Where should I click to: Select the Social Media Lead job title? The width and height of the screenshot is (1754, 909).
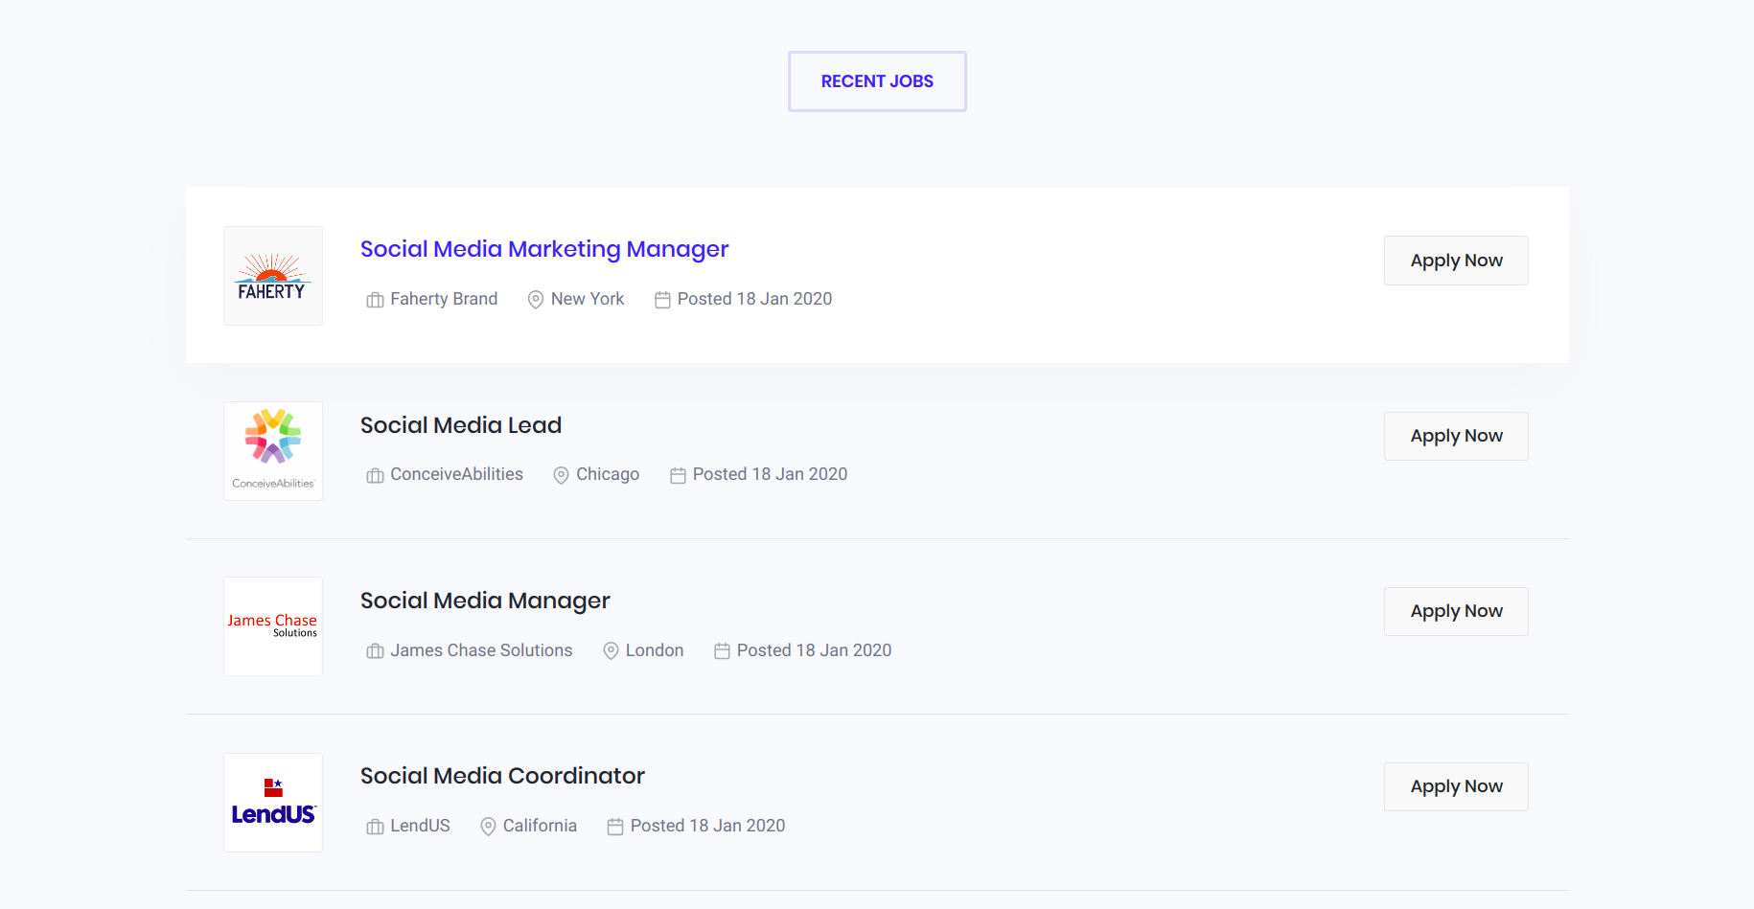point(460,425)
